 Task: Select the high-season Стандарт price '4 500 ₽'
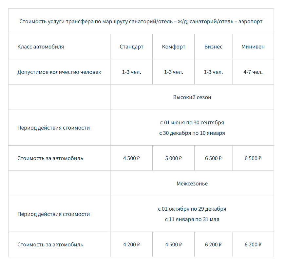(x=131, y=158)
